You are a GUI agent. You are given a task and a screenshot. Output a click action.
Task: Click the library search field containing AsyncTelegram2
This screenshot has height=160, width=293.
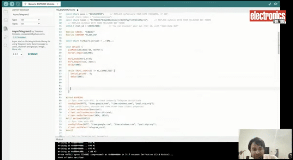click(31, 15)
